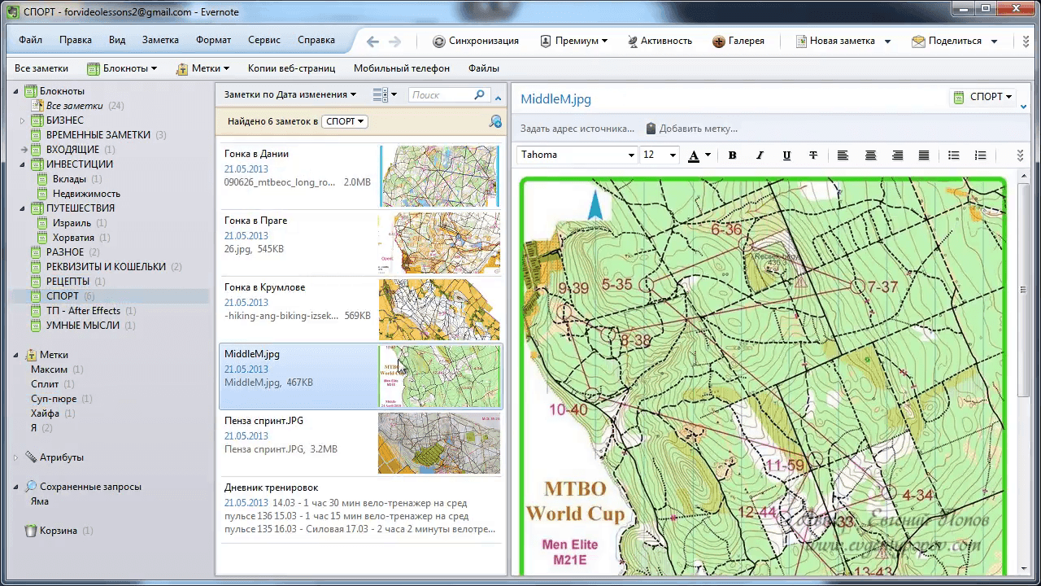Screen dimensions: 1041x586
Task: Open the Формат menu
Action: click(x=214, y=41)
